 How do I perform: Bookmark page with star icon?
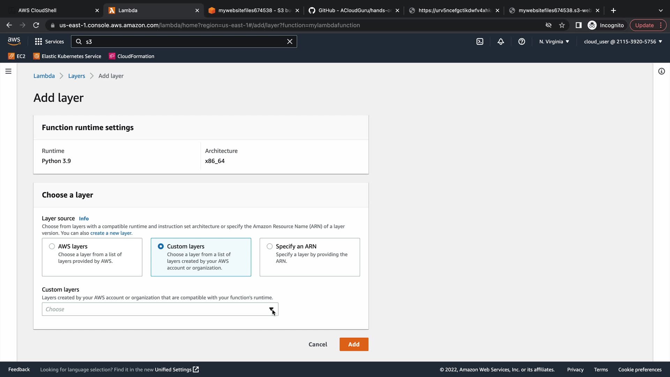click(x=562, y=25)
